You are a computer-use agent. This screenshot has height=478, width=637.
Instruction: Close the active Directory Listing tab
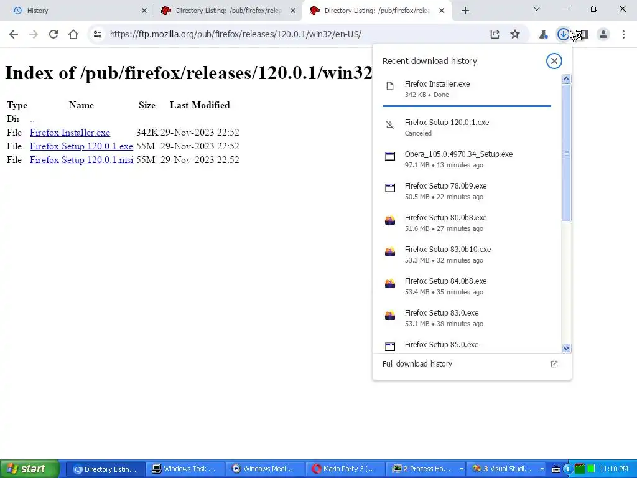tap(442, 11)
